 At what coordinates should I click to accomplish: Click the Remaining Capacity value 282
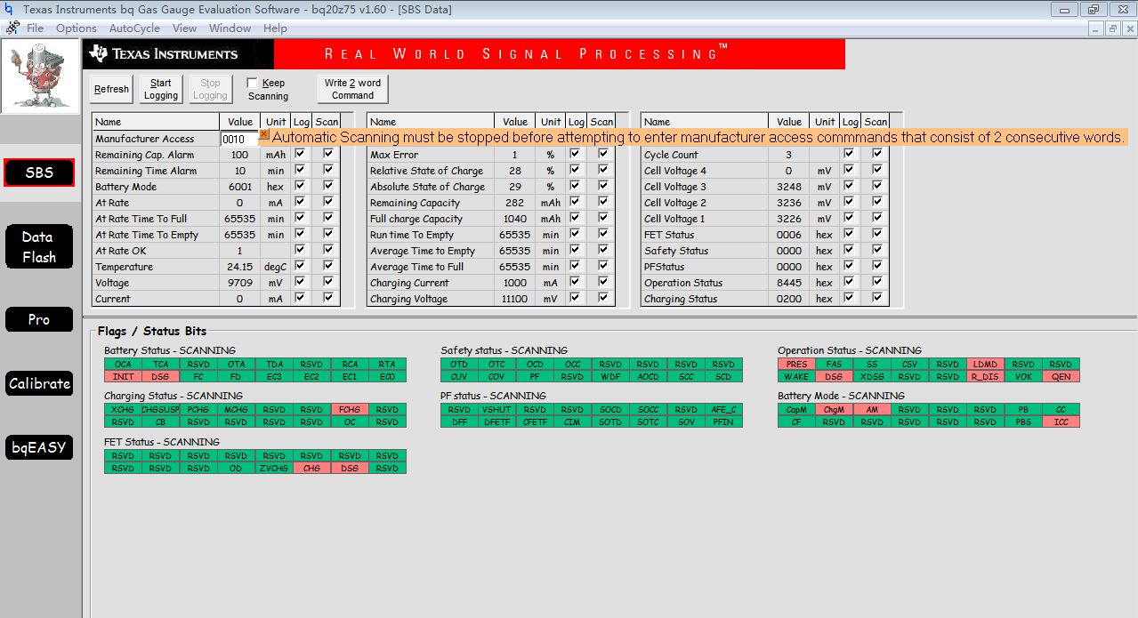point(514,203)
